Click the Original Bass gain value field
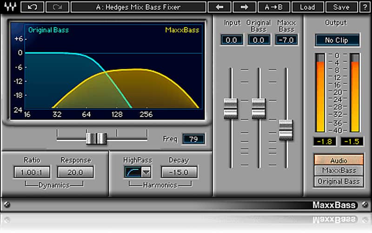Image resolution: width=372 pixels, height=233 pixels. click(259, 40)
